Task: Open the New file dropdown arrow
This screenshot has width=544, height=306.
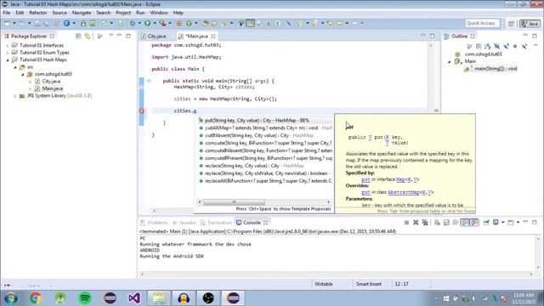Action: click(x=14, y=23)
